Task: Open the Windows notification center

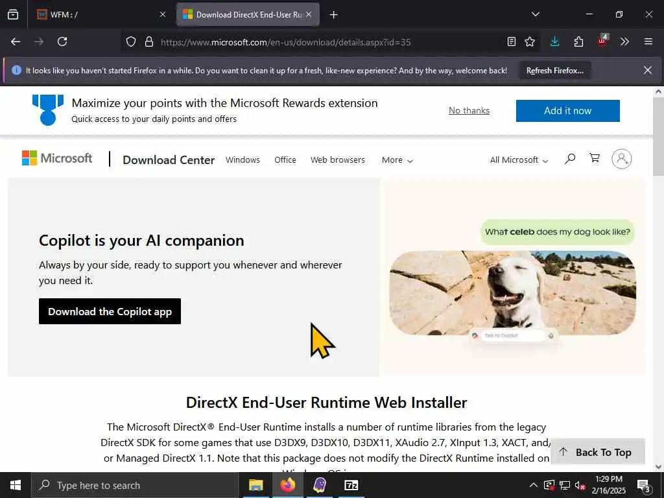Action: coord(644,486)
